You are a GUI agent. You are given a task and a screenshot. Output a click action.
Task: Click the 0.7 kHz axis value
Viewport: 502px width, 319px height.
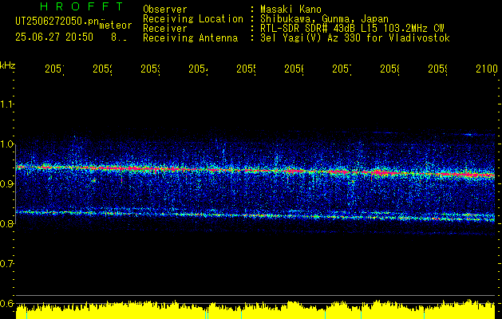[x=6, y=264]
